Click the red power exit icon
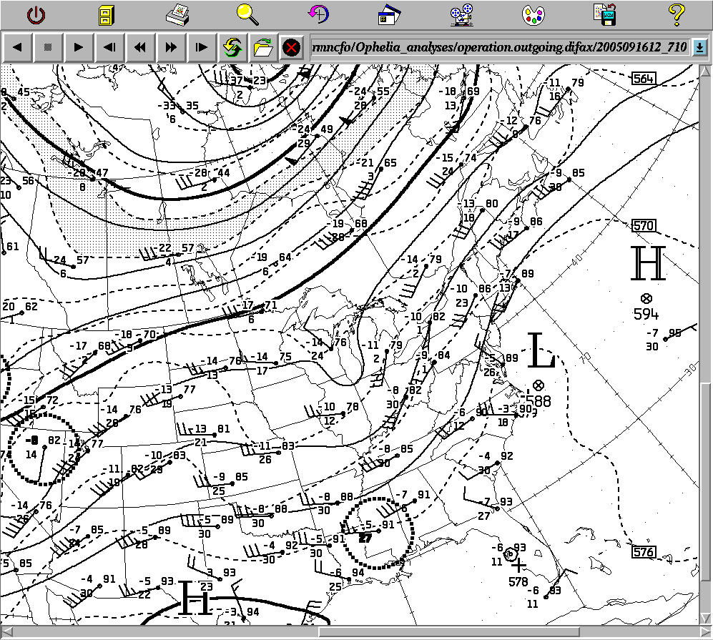The width and height of the screenshot is (713, 640). (35, 14)
